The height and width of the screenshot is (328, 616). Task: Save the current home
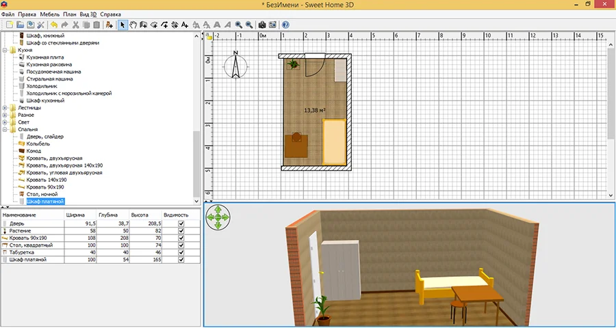(30, 25)
